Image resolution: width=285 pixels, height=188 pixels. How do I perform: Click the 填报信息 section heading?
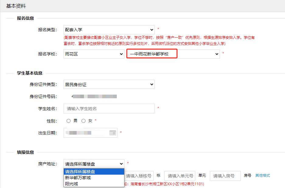tap(25, 152)
